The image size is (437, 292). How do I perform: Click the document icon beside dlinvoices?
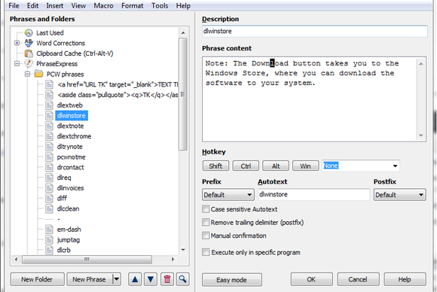49,188
